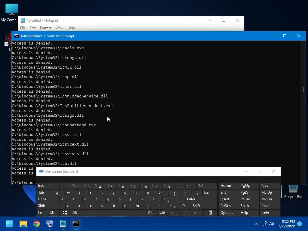Toggle left Shift key on keyboard
308x231 pixels.
[x=50, y=206]
